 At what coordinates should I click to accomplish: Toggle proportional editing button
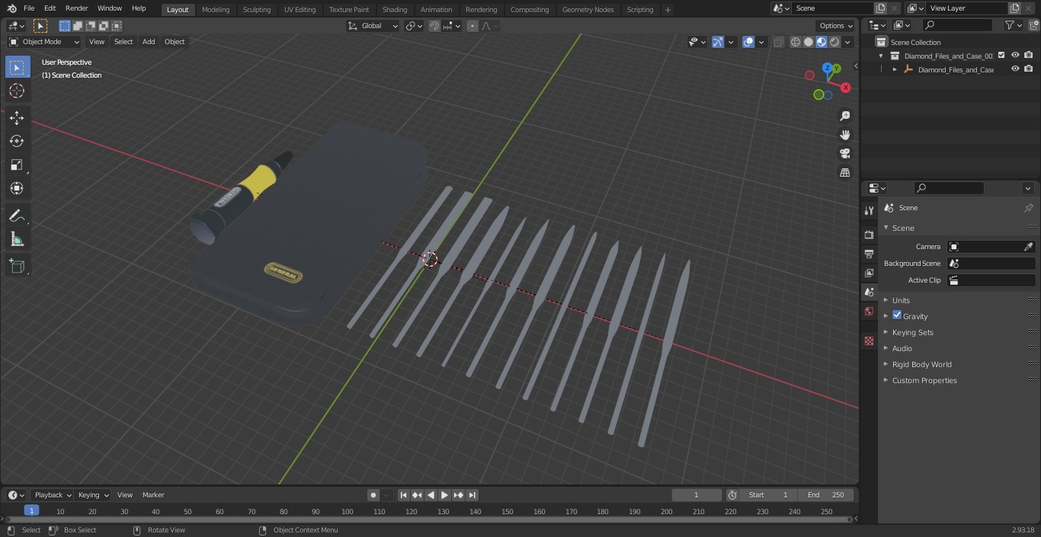click(472, 26)
